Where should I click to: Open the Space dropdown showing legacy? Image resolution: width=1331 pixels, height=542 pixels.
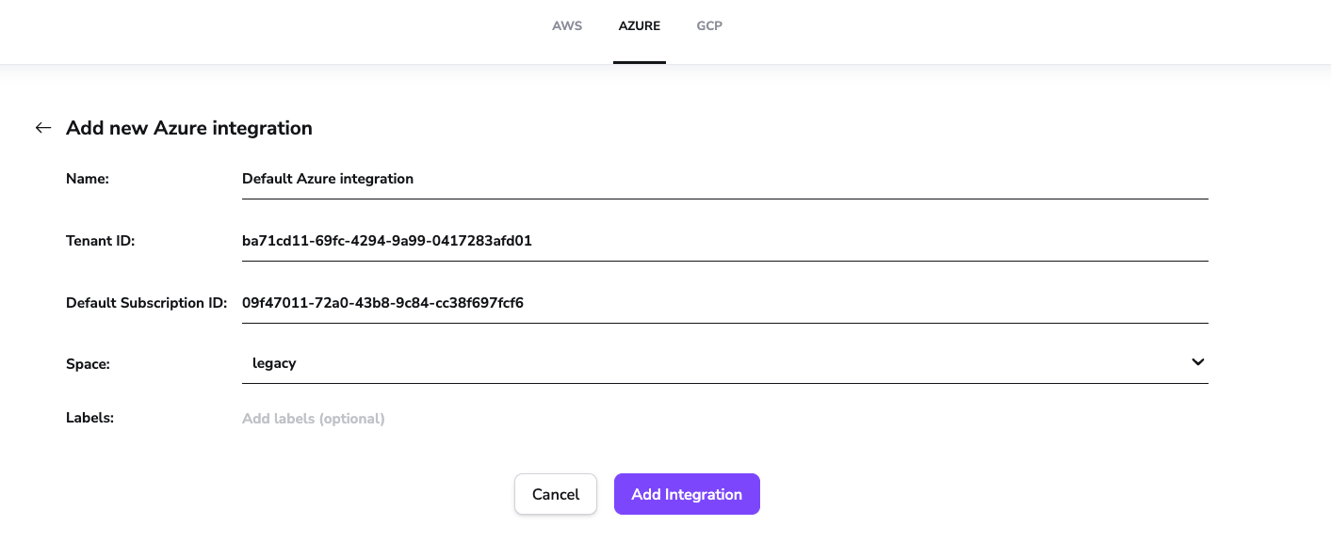coord(724,363)
